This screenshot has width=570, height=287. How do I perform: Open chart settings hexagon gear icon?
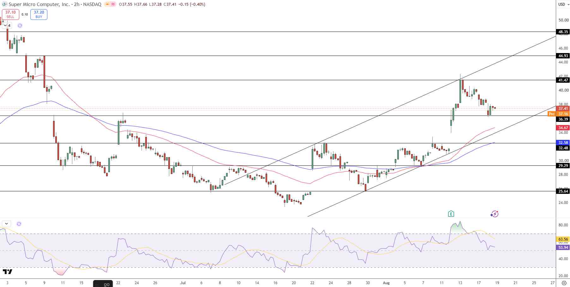pos(564,283)
